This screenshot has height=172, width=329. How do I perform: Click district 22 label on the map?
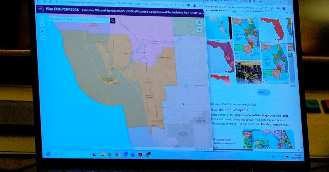183,104
